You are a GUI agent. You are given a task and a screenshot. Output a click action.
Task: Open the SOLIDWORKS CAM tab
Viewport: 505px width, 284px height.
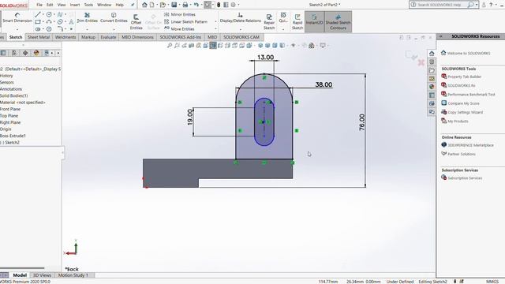click(241, 37)
